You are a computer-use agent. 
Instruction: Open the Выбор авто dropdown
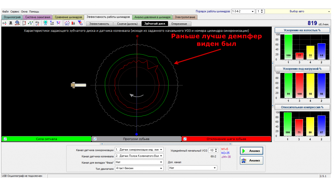pyautogui.click(x=298, y=11)
